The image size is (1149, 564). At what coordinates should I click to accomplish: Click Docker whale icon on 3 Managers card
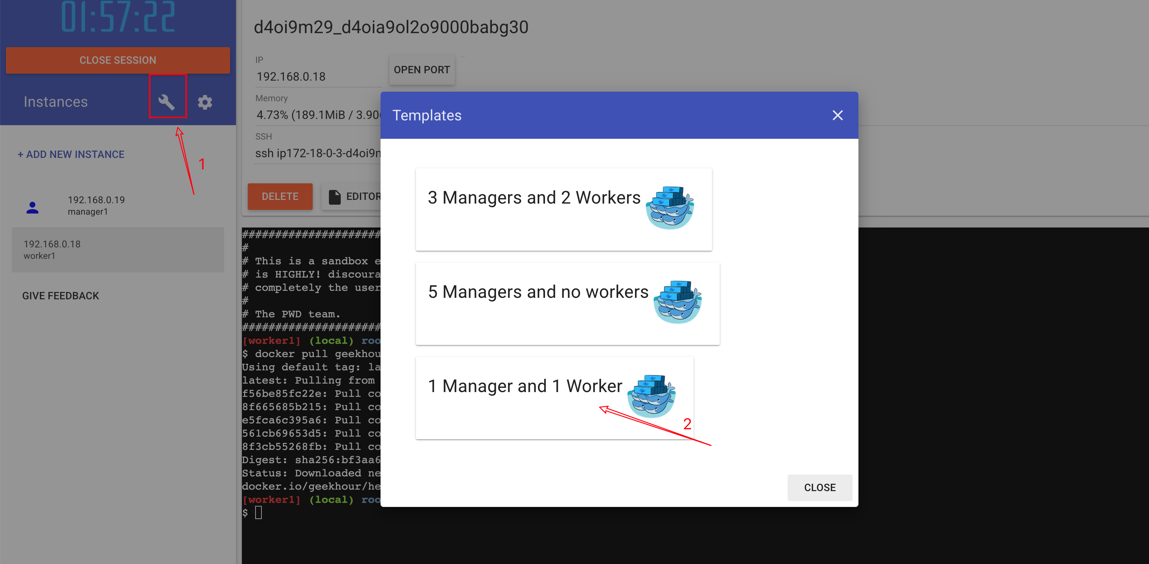pyautogui.click(x=670, y=208)
